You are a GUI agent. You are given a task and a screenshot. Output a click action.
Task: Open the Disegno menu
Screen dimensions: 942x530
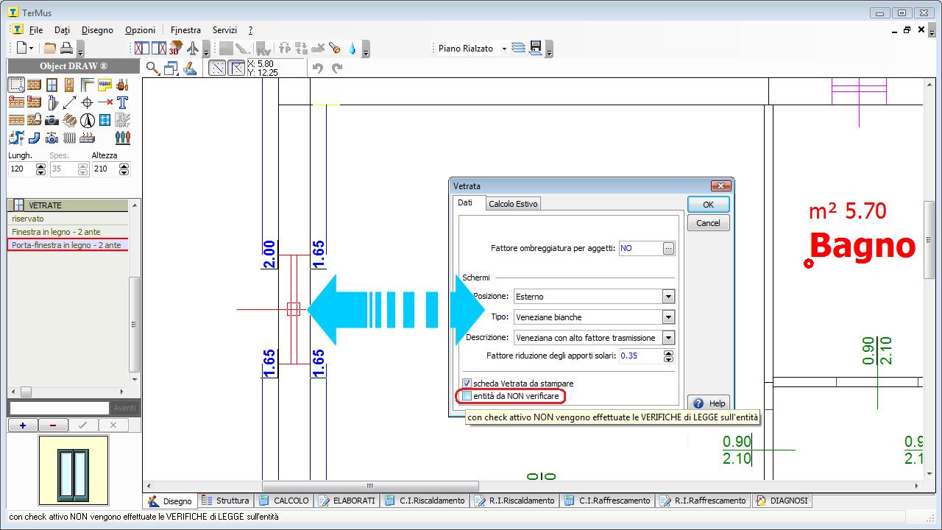point(97,30)
